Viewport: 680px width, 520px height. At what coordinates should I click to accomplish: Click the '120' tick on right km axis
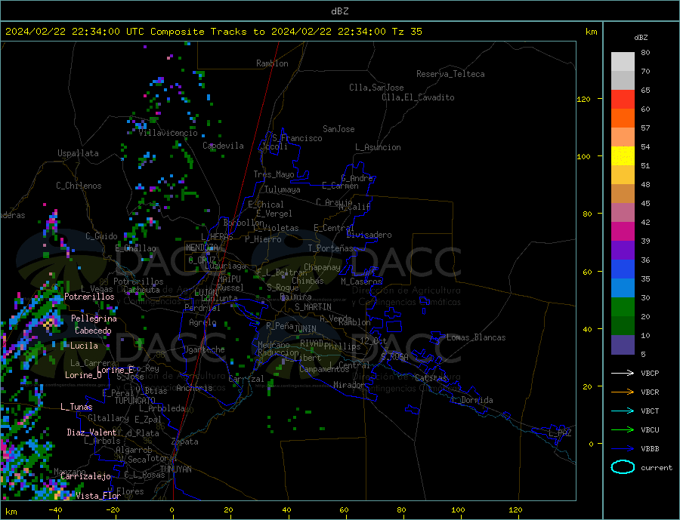[x=583, y=99]
